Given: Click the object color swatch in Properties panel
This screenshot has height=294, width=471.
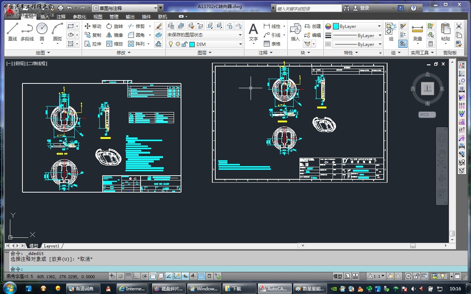Looking at the screenshot, I should click(x=336, y=26).
